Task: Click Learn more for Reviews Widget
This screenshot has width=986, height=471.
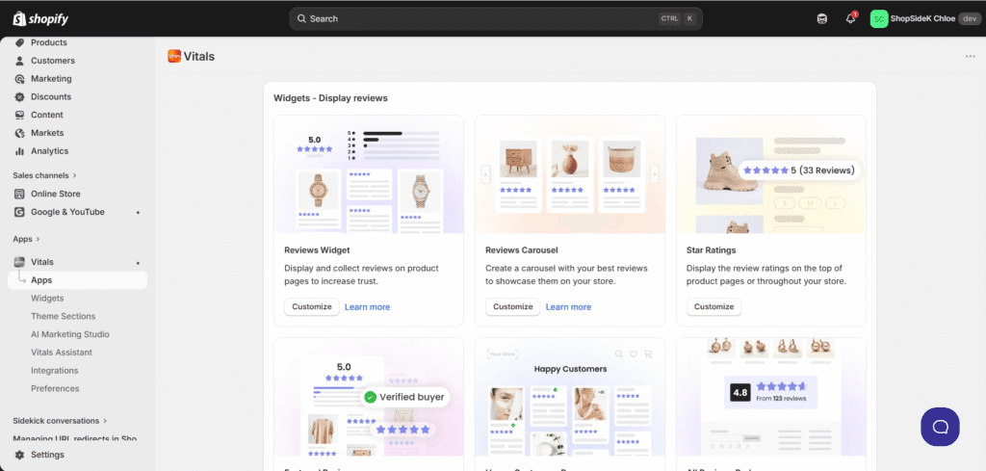Action: tap(367, 307)
